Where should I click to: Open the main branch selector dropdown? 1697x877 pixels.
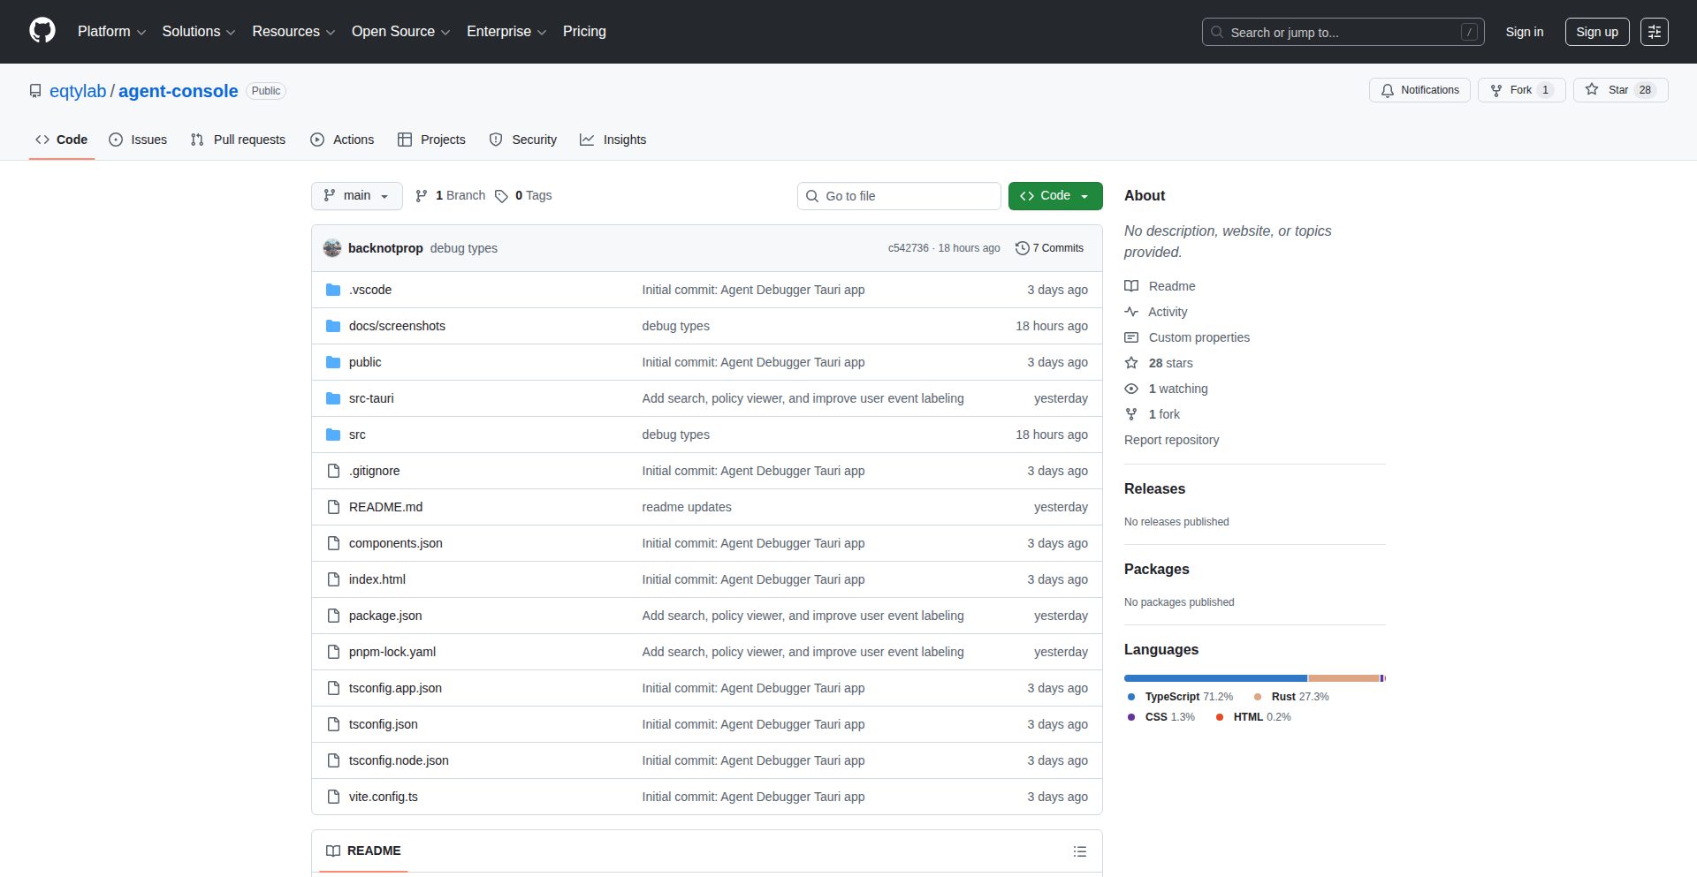pyautogui.click(x=356, y=195)
